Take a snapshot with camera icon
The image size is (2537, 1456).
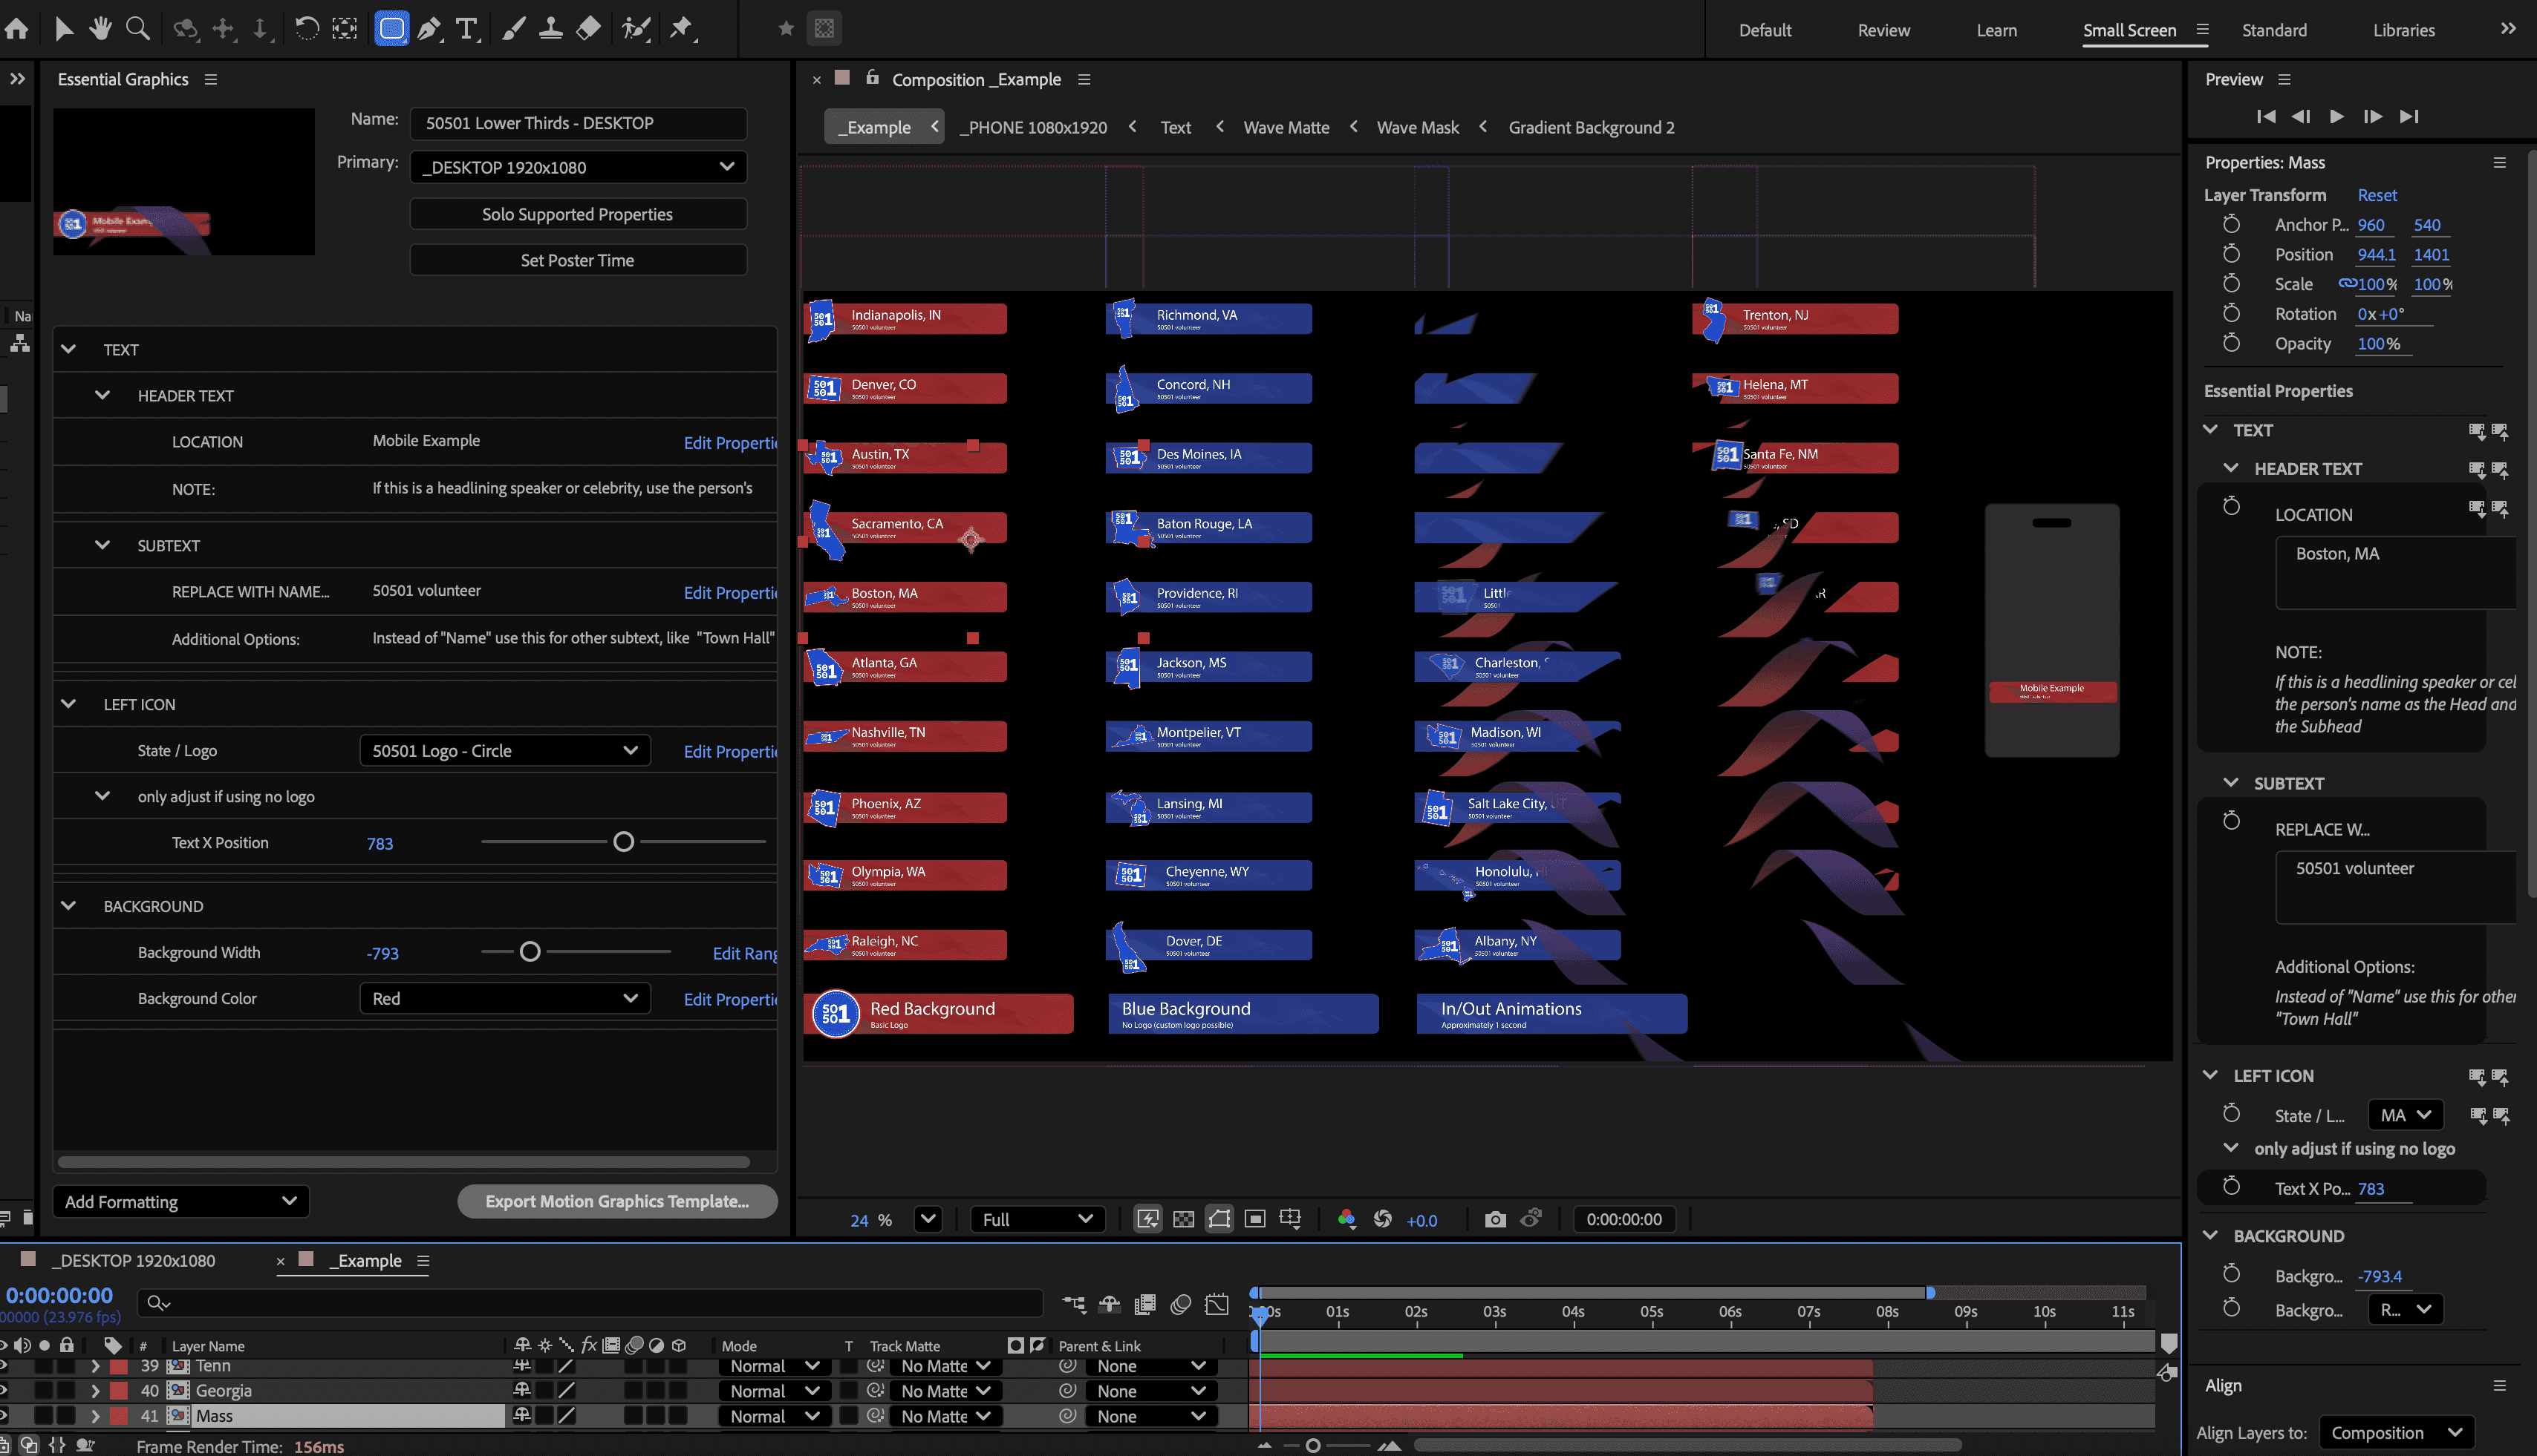point(1494,1219)
